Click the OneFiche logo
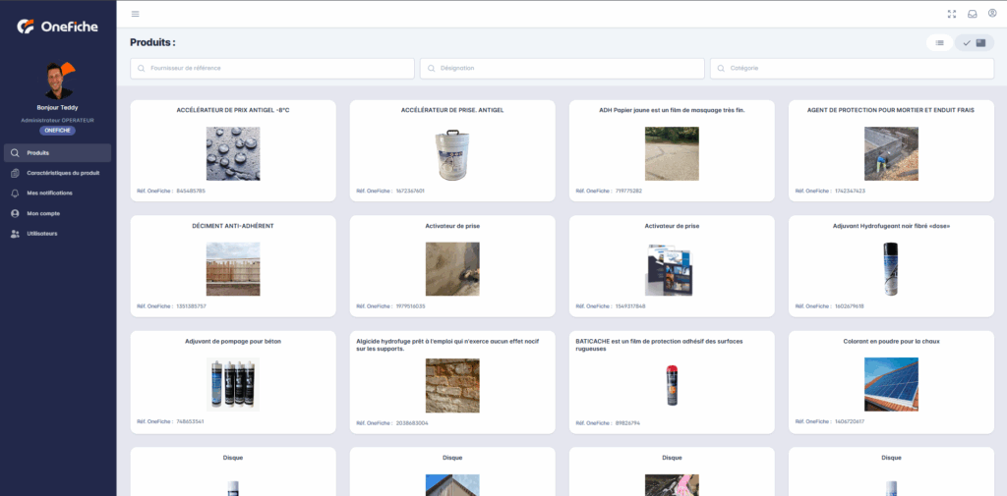Image resolution: width=1007 pixels, height=496 pixels. coord(58,27)
